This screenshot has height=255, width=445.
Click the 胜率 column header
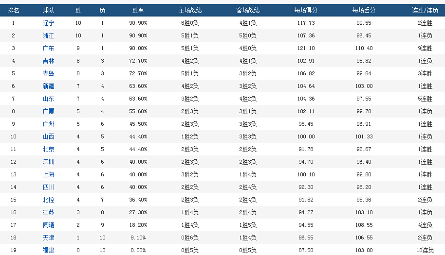138,10
